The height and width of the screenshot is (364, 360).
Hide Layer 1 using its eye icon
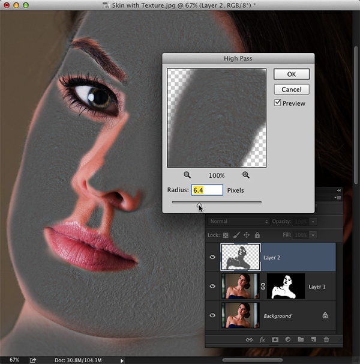click(212, 287)
